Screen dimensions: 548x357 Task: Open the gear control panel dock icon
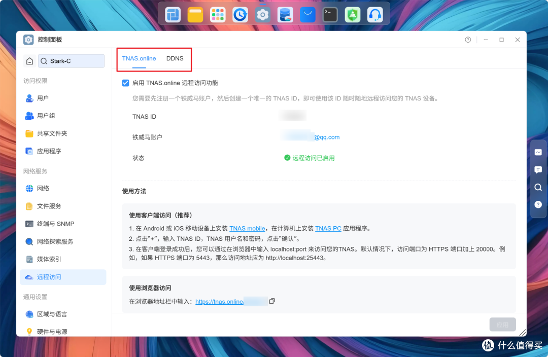pos(262,15)
